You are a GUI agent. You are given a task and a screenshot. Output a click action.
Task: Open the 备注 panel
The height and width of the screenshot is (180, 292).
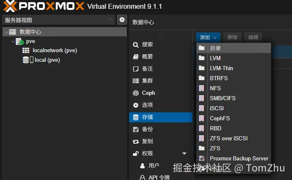click(161, 69)
